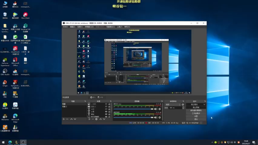Open the scene transition type dropdown

[x=173, y=104]
